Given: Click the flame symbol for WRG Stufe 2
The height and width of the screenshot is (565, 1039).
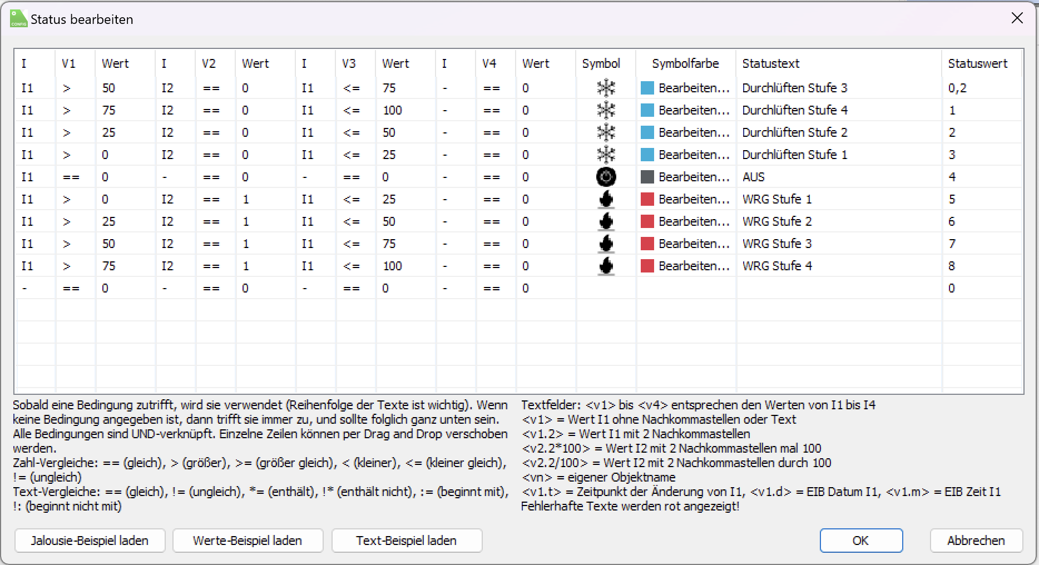Looking at the screenshot, I should coord(606,221).
